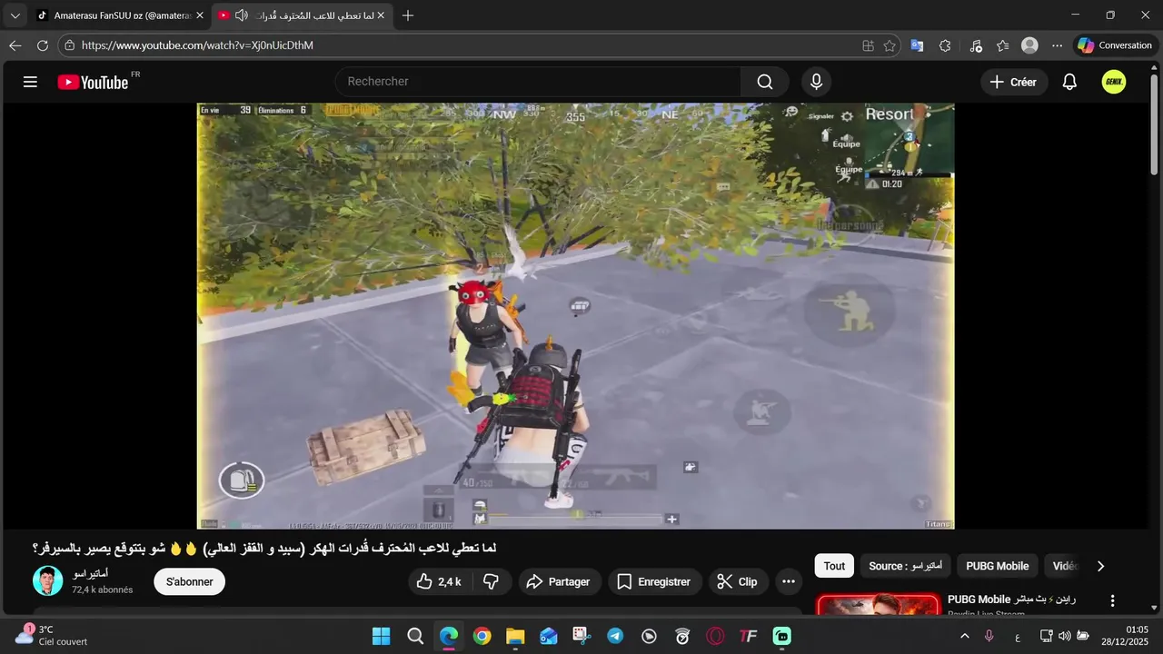The width and height of the screenshot is (1163, 654).
Task: Open the weather widget 3°C Ciel couvert
Action: pyautogui.click(x=53, y=636)
